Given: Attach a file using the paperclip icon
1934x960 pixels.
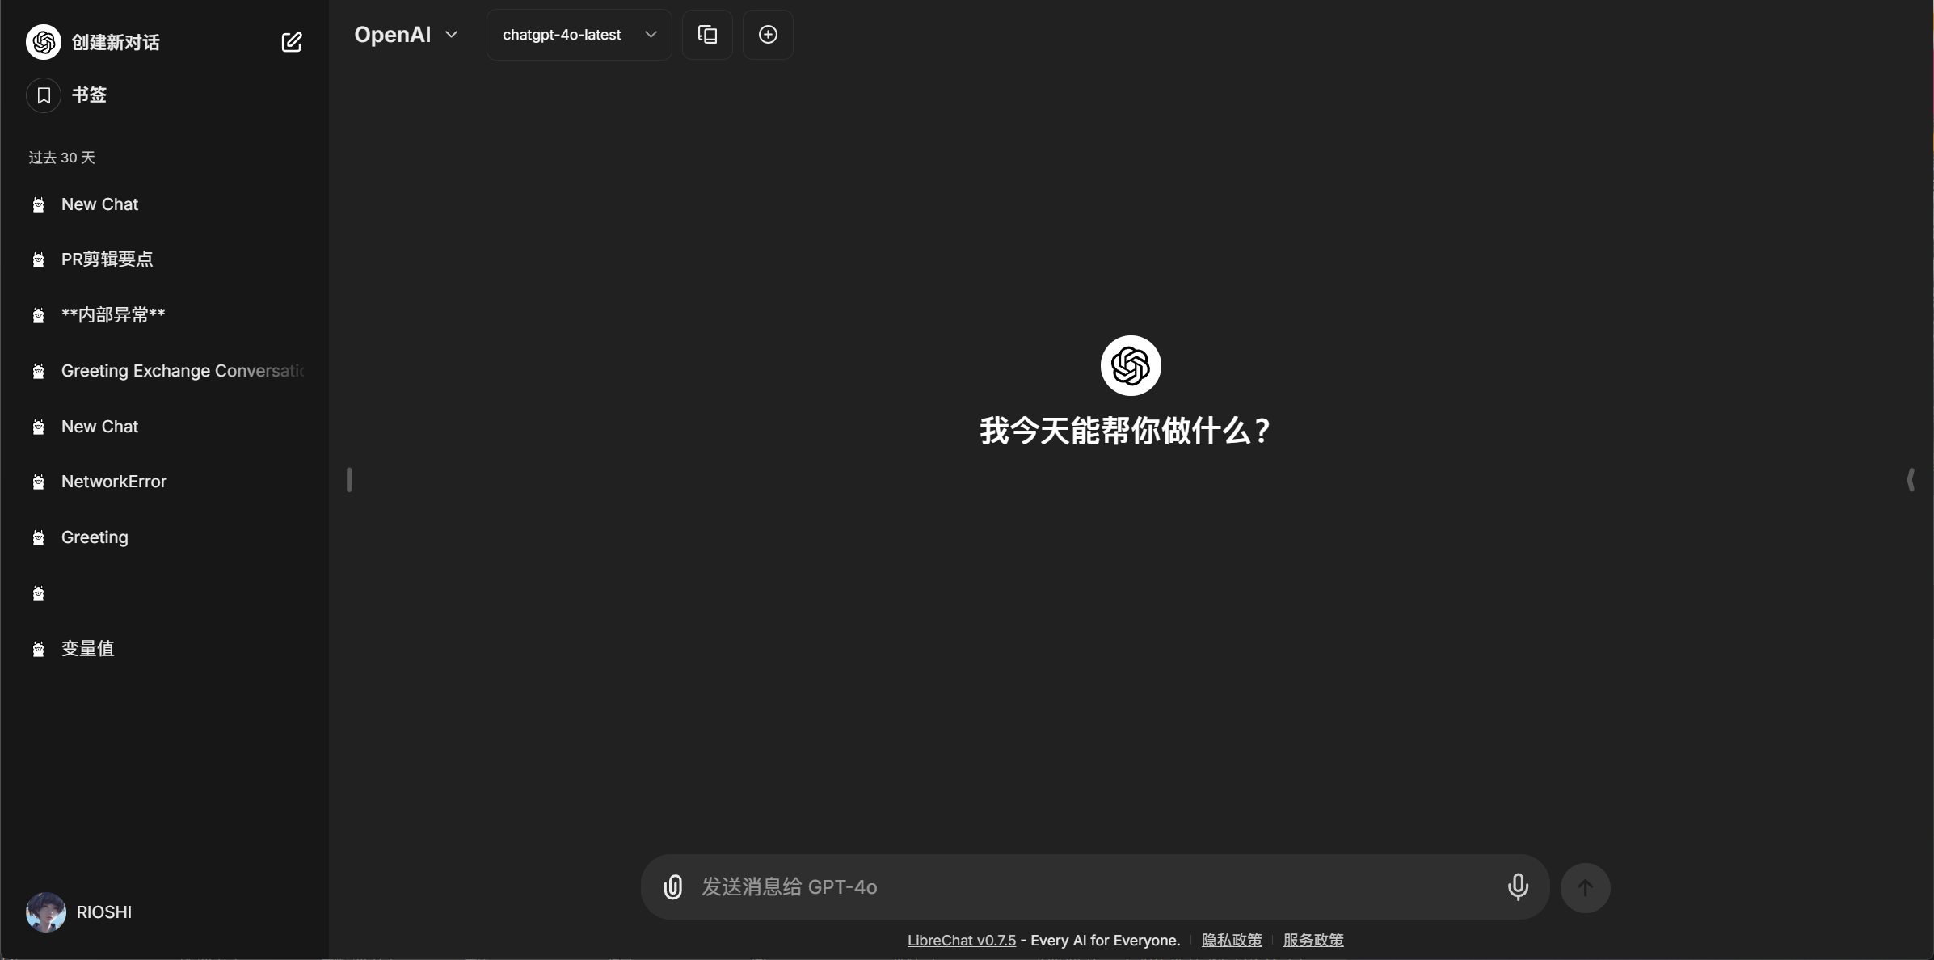Looking at the screenshot, I should tap(672, 886).
